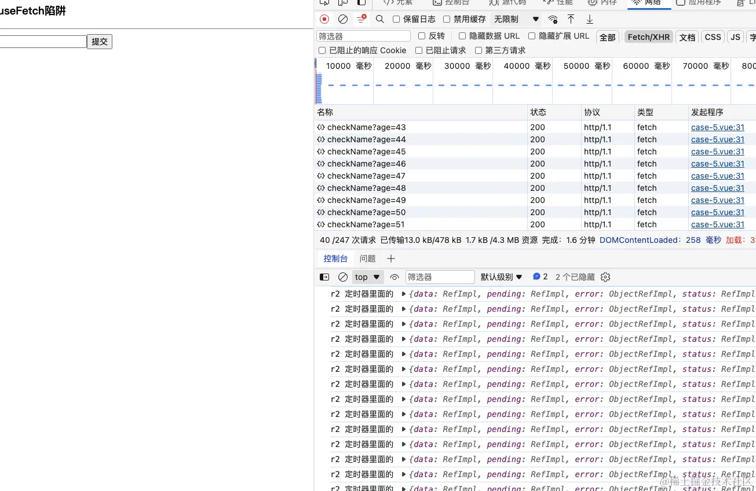Select checkName?age=50 request row

click(535, 212)
